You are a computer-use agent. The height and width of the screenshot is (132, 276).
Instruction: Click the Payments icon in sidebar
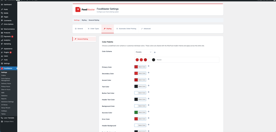coord(2,36)
